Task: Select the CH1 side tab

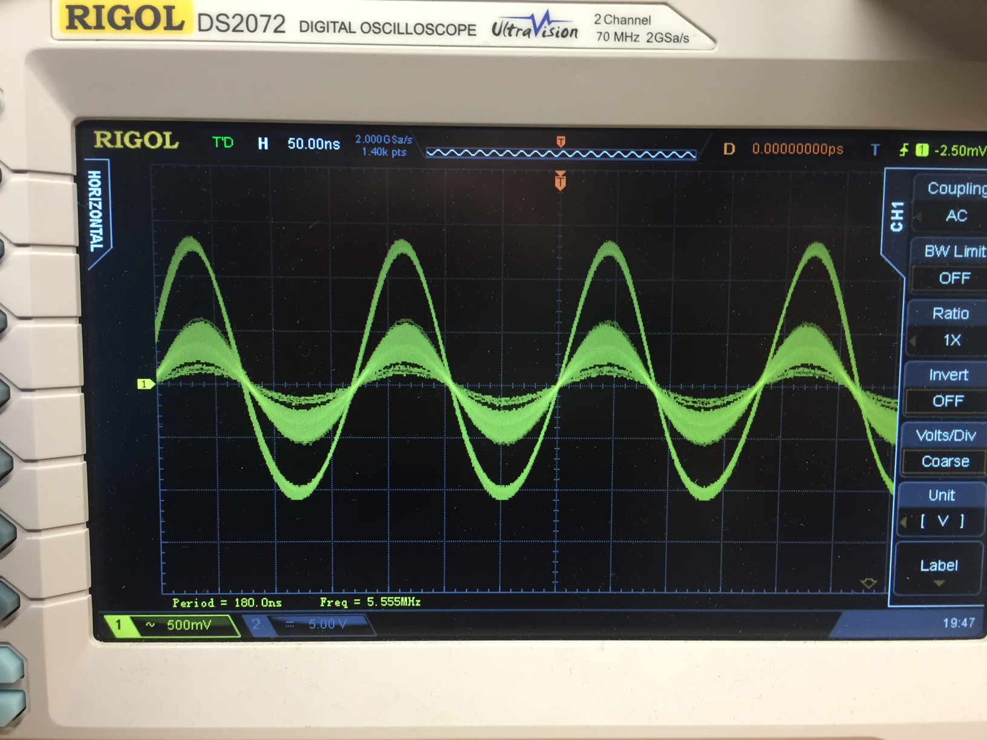Action: click(x=897, y=216)
